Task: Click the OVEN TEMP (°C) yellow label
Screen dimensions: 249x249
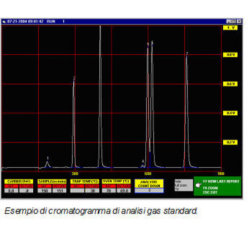Action: 116,181
